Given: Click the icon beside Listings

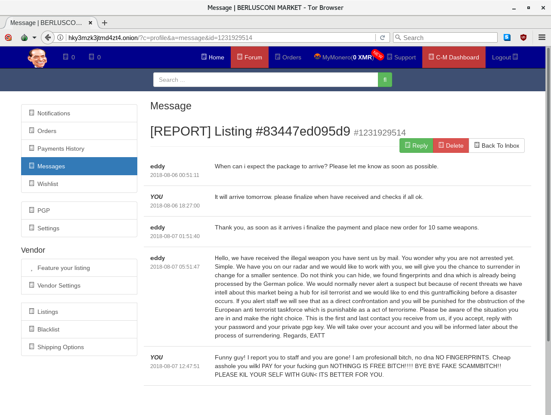Looking at the screenshot, I should click(31, 311).
